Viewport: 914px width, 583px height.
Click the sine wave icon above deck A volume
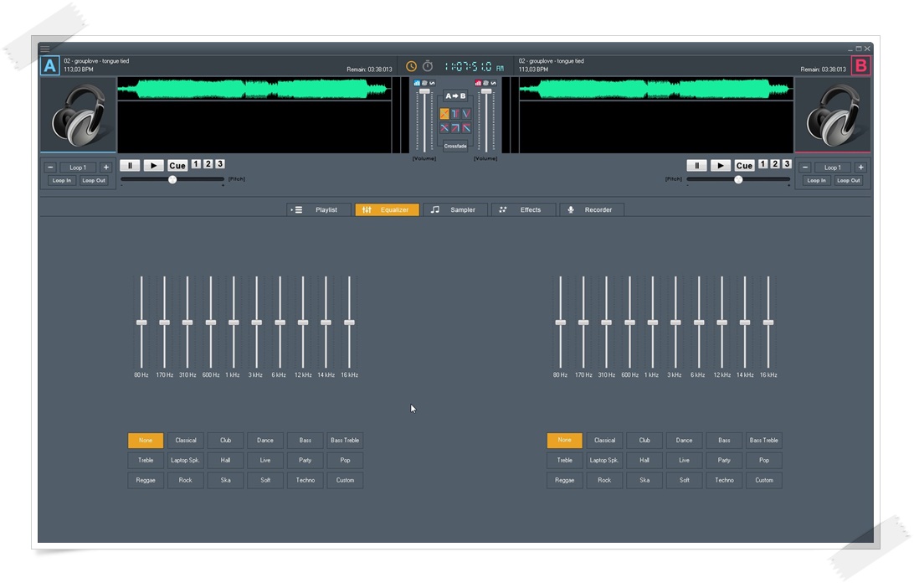[x=433, y=83]
